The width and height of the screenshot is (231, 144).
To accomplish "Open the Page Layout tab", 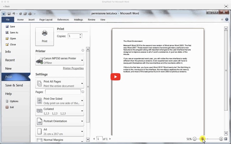I will tap(46, 20).
